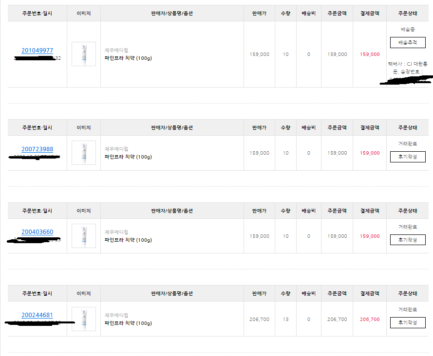This screenshot has width=433, height=356.
Task: Click 주문상태 header in the first table
Action: click(x=408, y=13)
